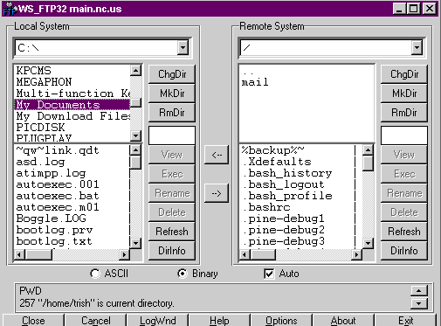The width and height of the screenshot is (441, 326).
Task: Select the .. parent remote directory entry
Action: 307,72
